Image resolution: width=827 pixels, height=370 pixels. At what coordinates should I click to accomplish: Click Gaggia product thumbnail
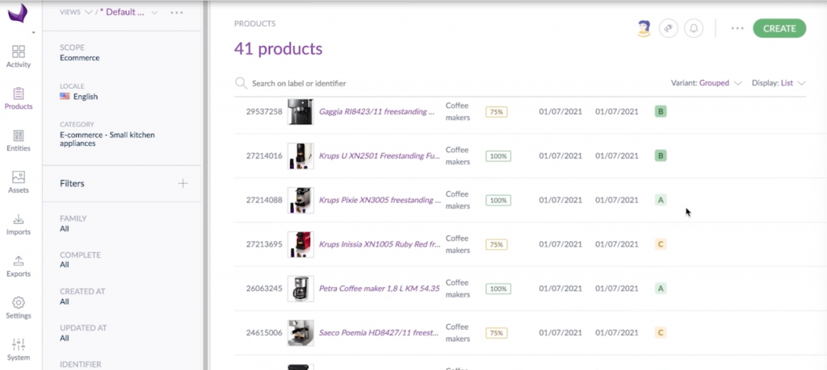300,111
